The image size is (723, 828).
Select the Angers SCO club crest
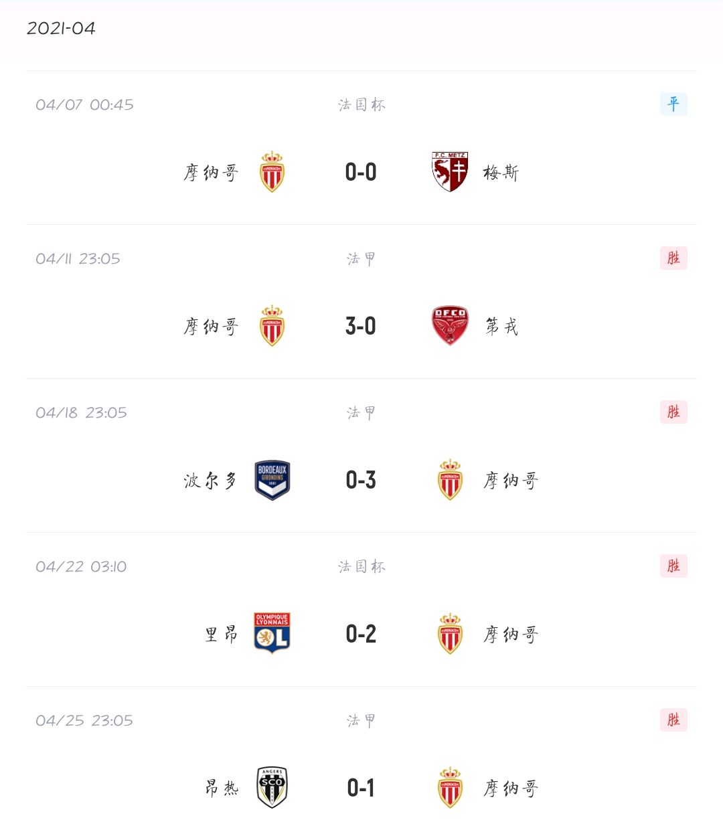[x=272, y=787]
